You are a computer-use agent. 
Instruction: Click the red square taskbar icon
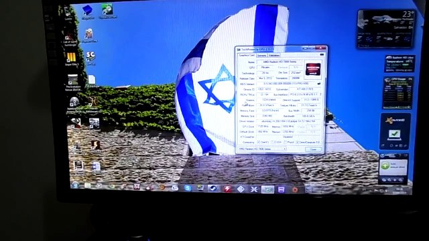[136, 187]
